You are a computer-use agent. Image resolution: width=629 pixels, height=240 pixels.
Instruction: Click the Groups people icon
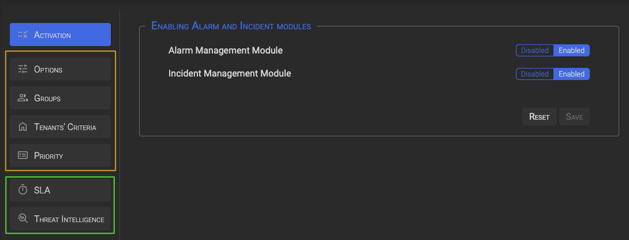pos(23,98)
